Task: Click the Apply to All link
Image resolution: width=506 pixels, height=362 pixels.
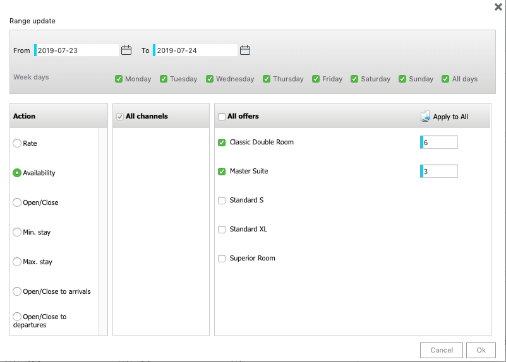Action: coord(450,117)
